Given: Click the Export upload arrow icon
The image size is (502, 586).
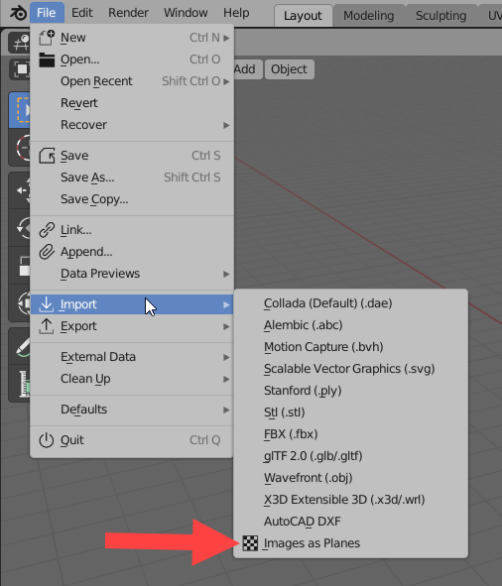Looking at the screenshot, I should click(47, 326).
